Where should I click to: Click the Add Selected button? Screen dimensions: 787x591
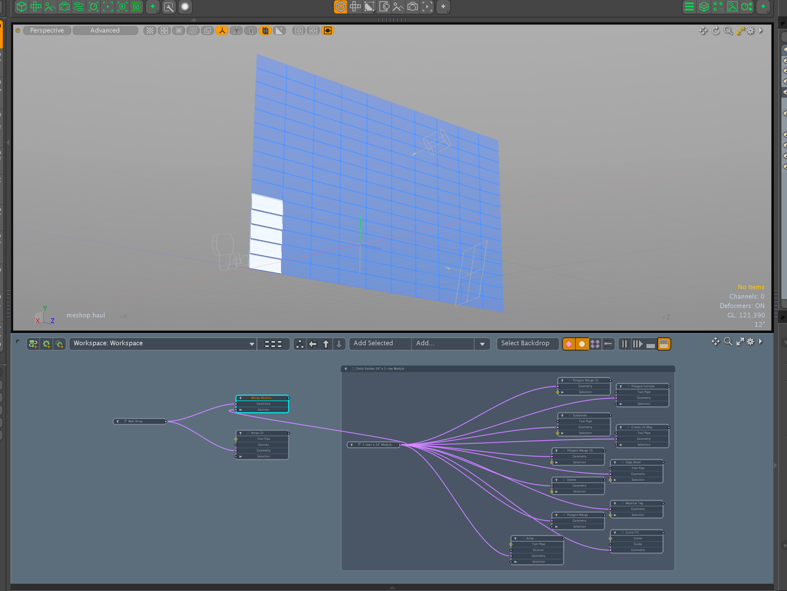(x=380, y=343)
